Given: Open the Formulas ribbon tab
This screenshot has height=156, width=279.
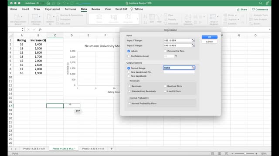Looking at the screenshot, I should 71,9.
